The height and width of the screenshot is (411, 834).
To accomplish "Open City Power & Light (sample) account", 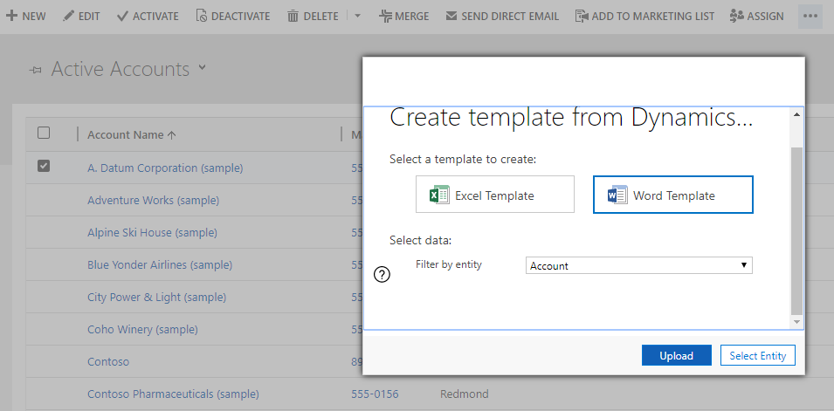I will click(156, 298).
